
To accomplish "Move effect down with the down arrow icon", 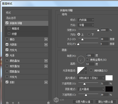I will (19, 103).
